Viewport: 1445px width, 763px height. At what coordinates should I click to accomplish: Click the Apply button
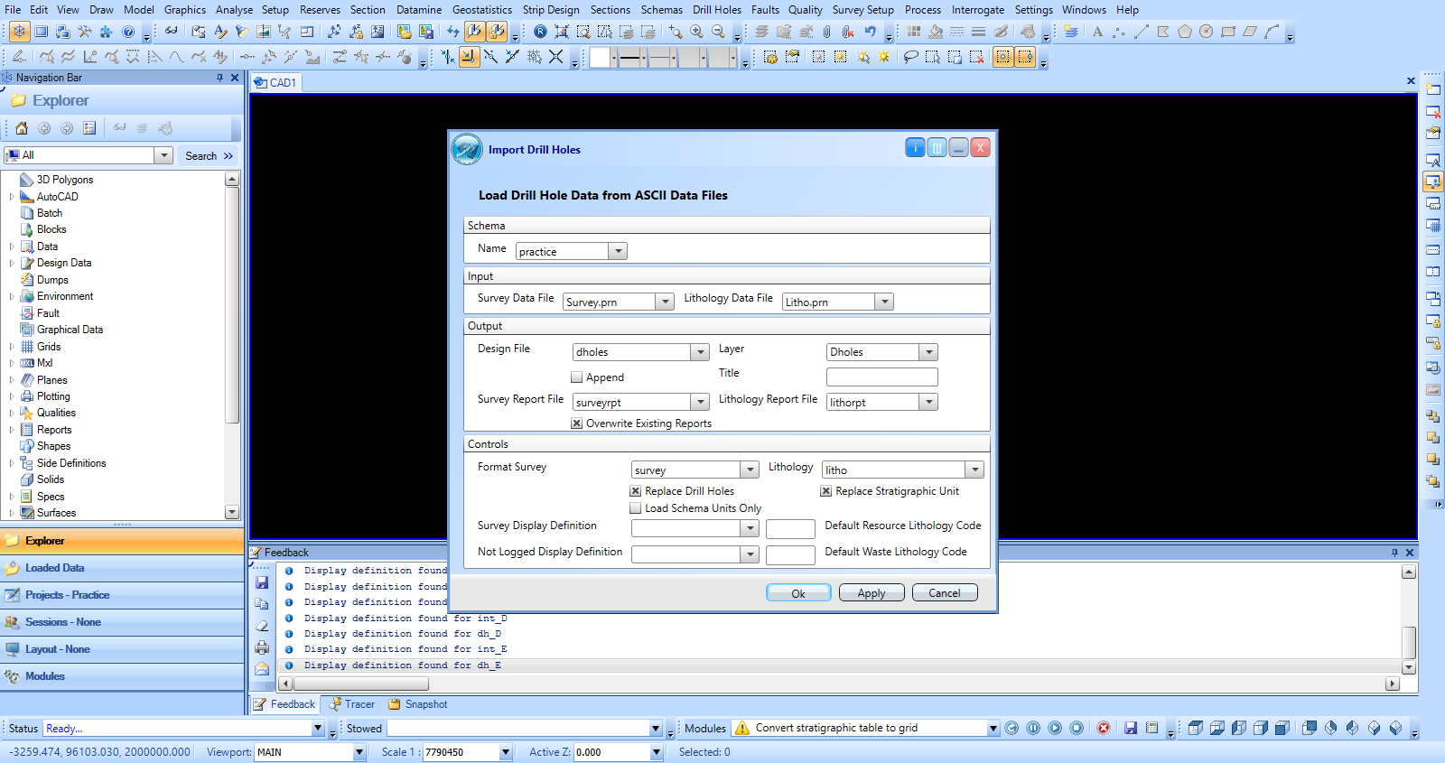pyautogui.click(x=872, y=593)
